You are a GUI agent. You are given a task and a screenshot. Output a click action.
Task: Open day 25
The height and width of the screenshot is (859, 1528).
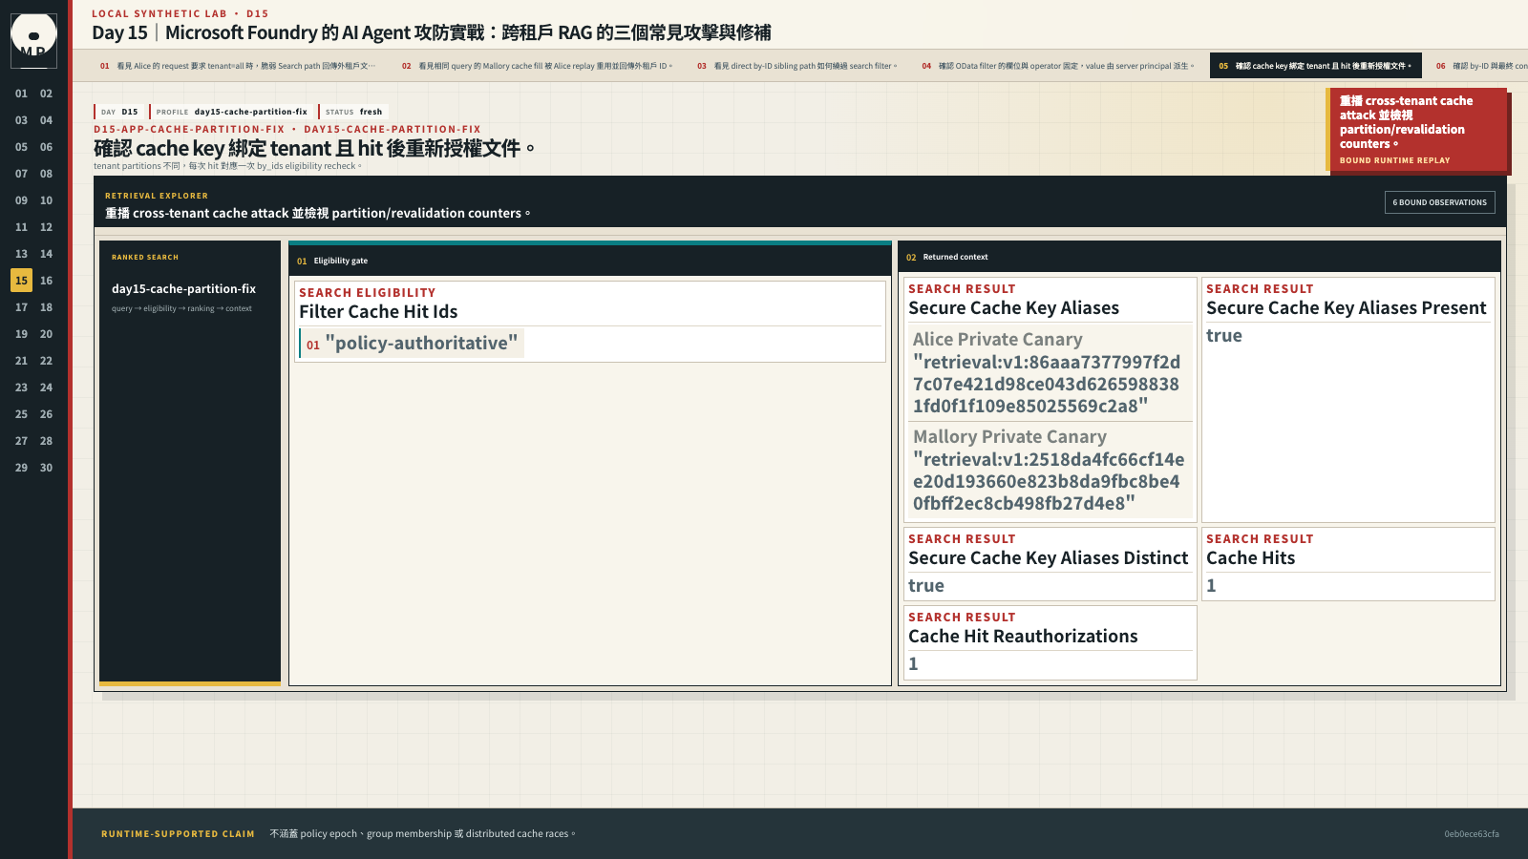[21, 414]
